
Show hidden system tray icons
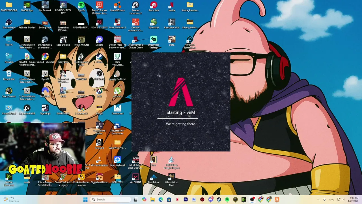[x=318, y=199]
